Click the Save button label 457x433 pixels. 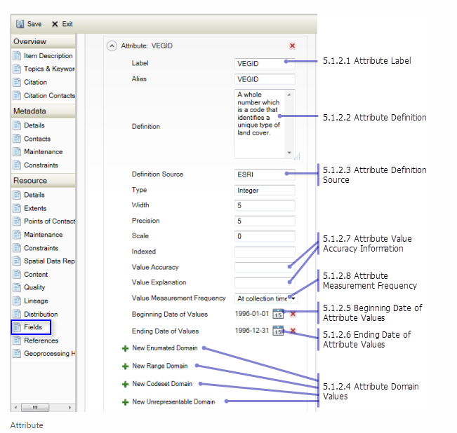(34, 24)
